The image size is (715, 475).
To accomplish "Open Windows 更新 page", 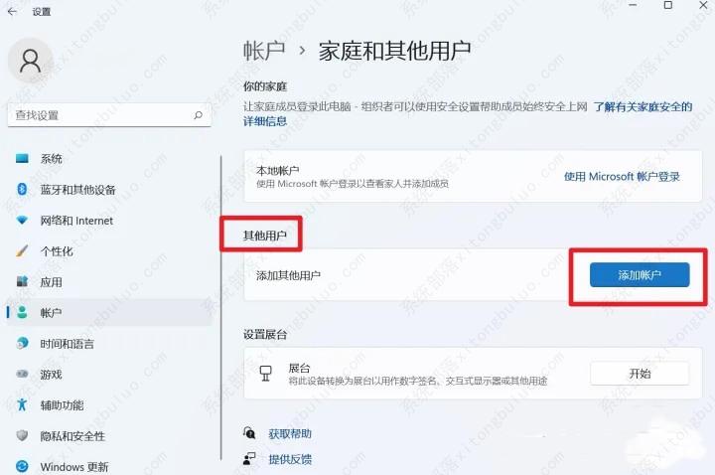I will click(x=109, y=467).
